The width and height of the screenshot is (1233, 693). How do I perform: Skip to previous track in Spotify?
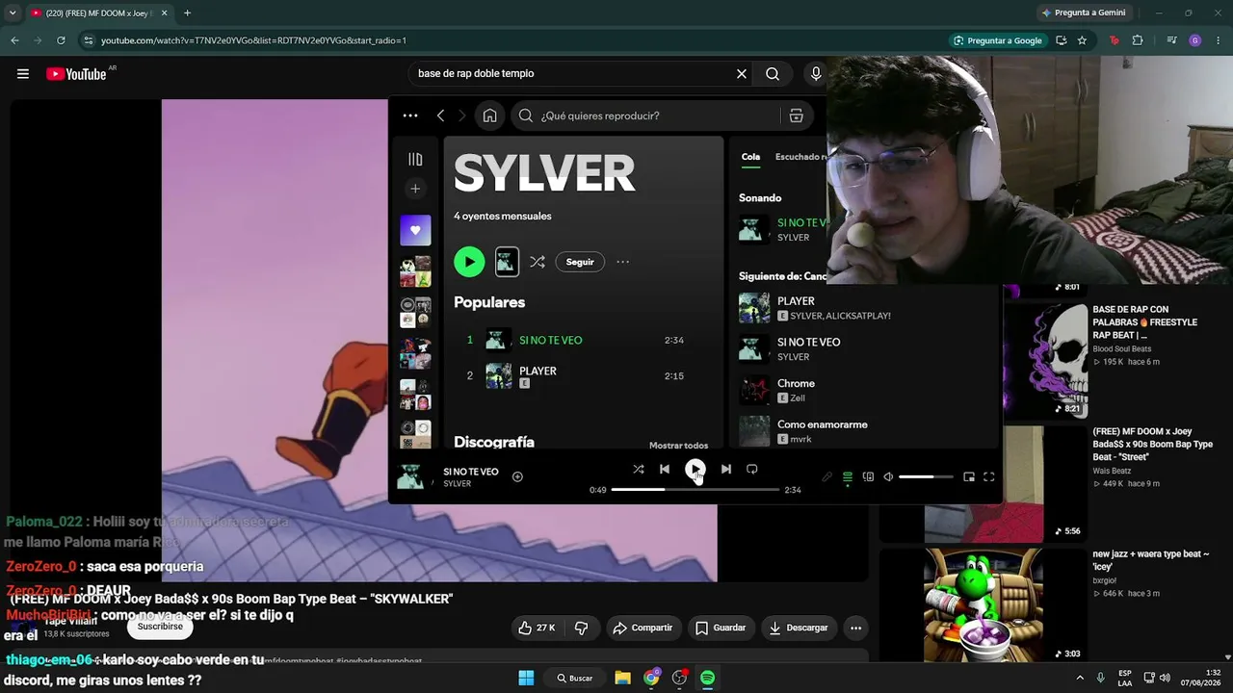click(x=665, y=469)
